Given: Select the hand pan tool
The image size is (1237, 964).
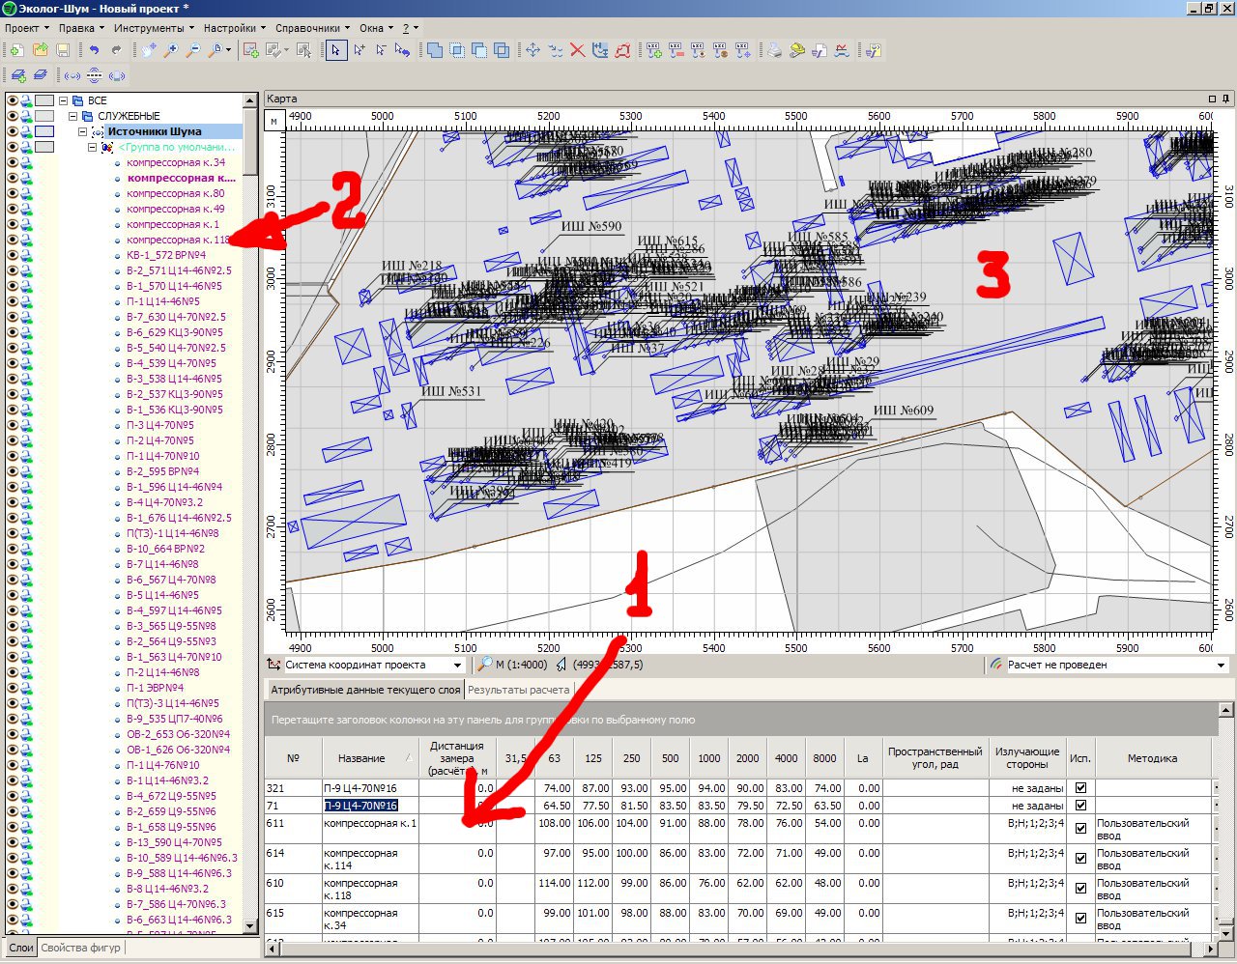Looking at the screenshot, I should [148, 50].
